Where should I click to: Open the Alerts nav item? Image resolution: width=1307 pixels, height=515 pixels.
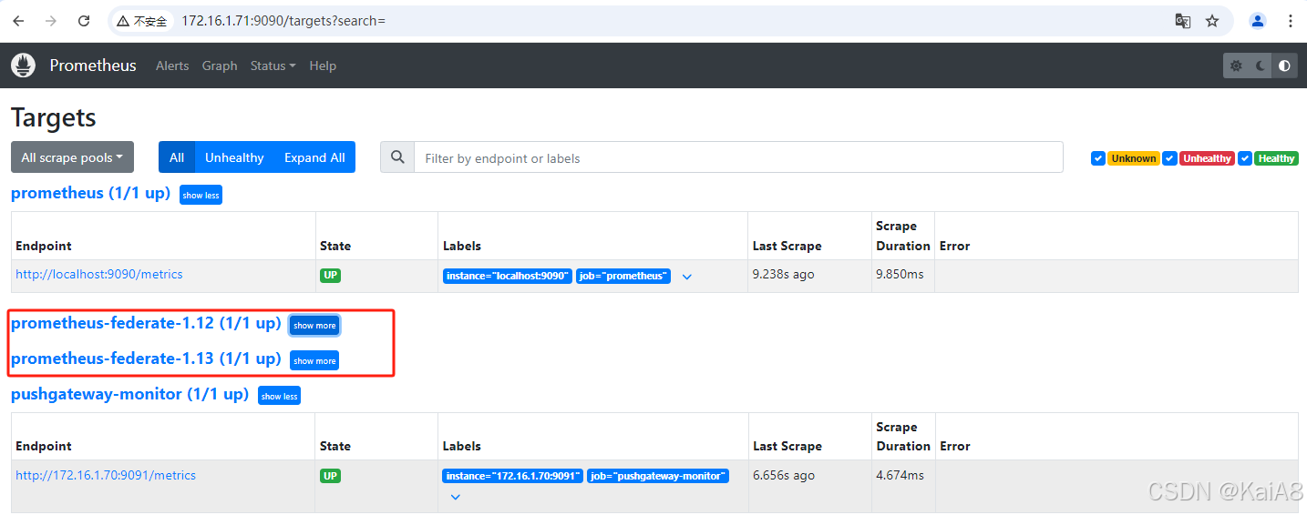pos(172,66)
